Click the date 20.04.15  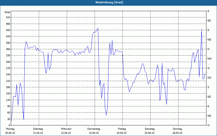point(10,133)
